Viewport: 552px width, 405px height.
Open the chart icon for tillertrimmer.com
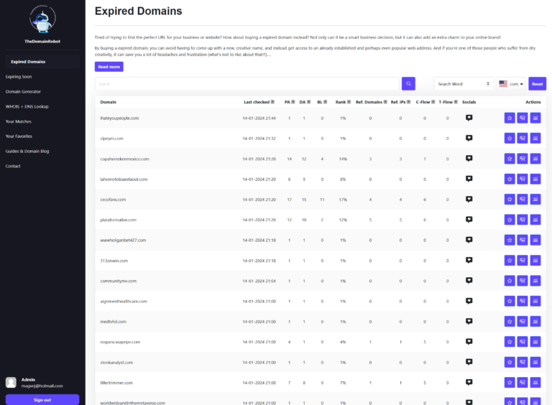click(x=535, y=383)
